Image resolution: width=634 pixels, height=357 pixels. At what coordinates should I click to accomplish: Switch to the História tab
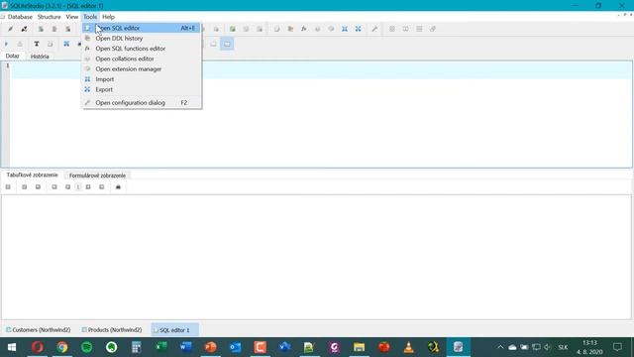click(40, 57)
